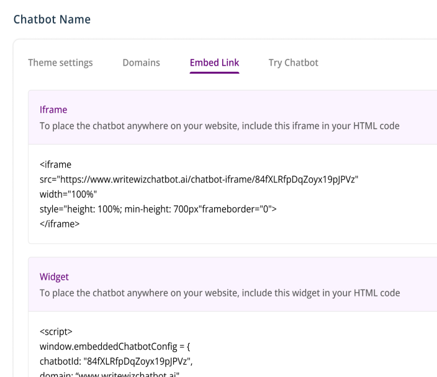Click the opening <iframe tag line

tap(55, 165)
